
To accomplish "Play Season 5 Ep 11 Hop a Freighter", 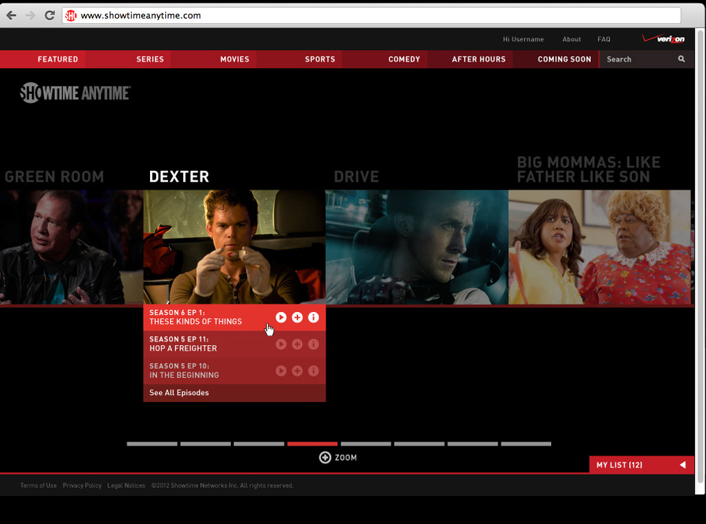I will (x=281, y=344).
